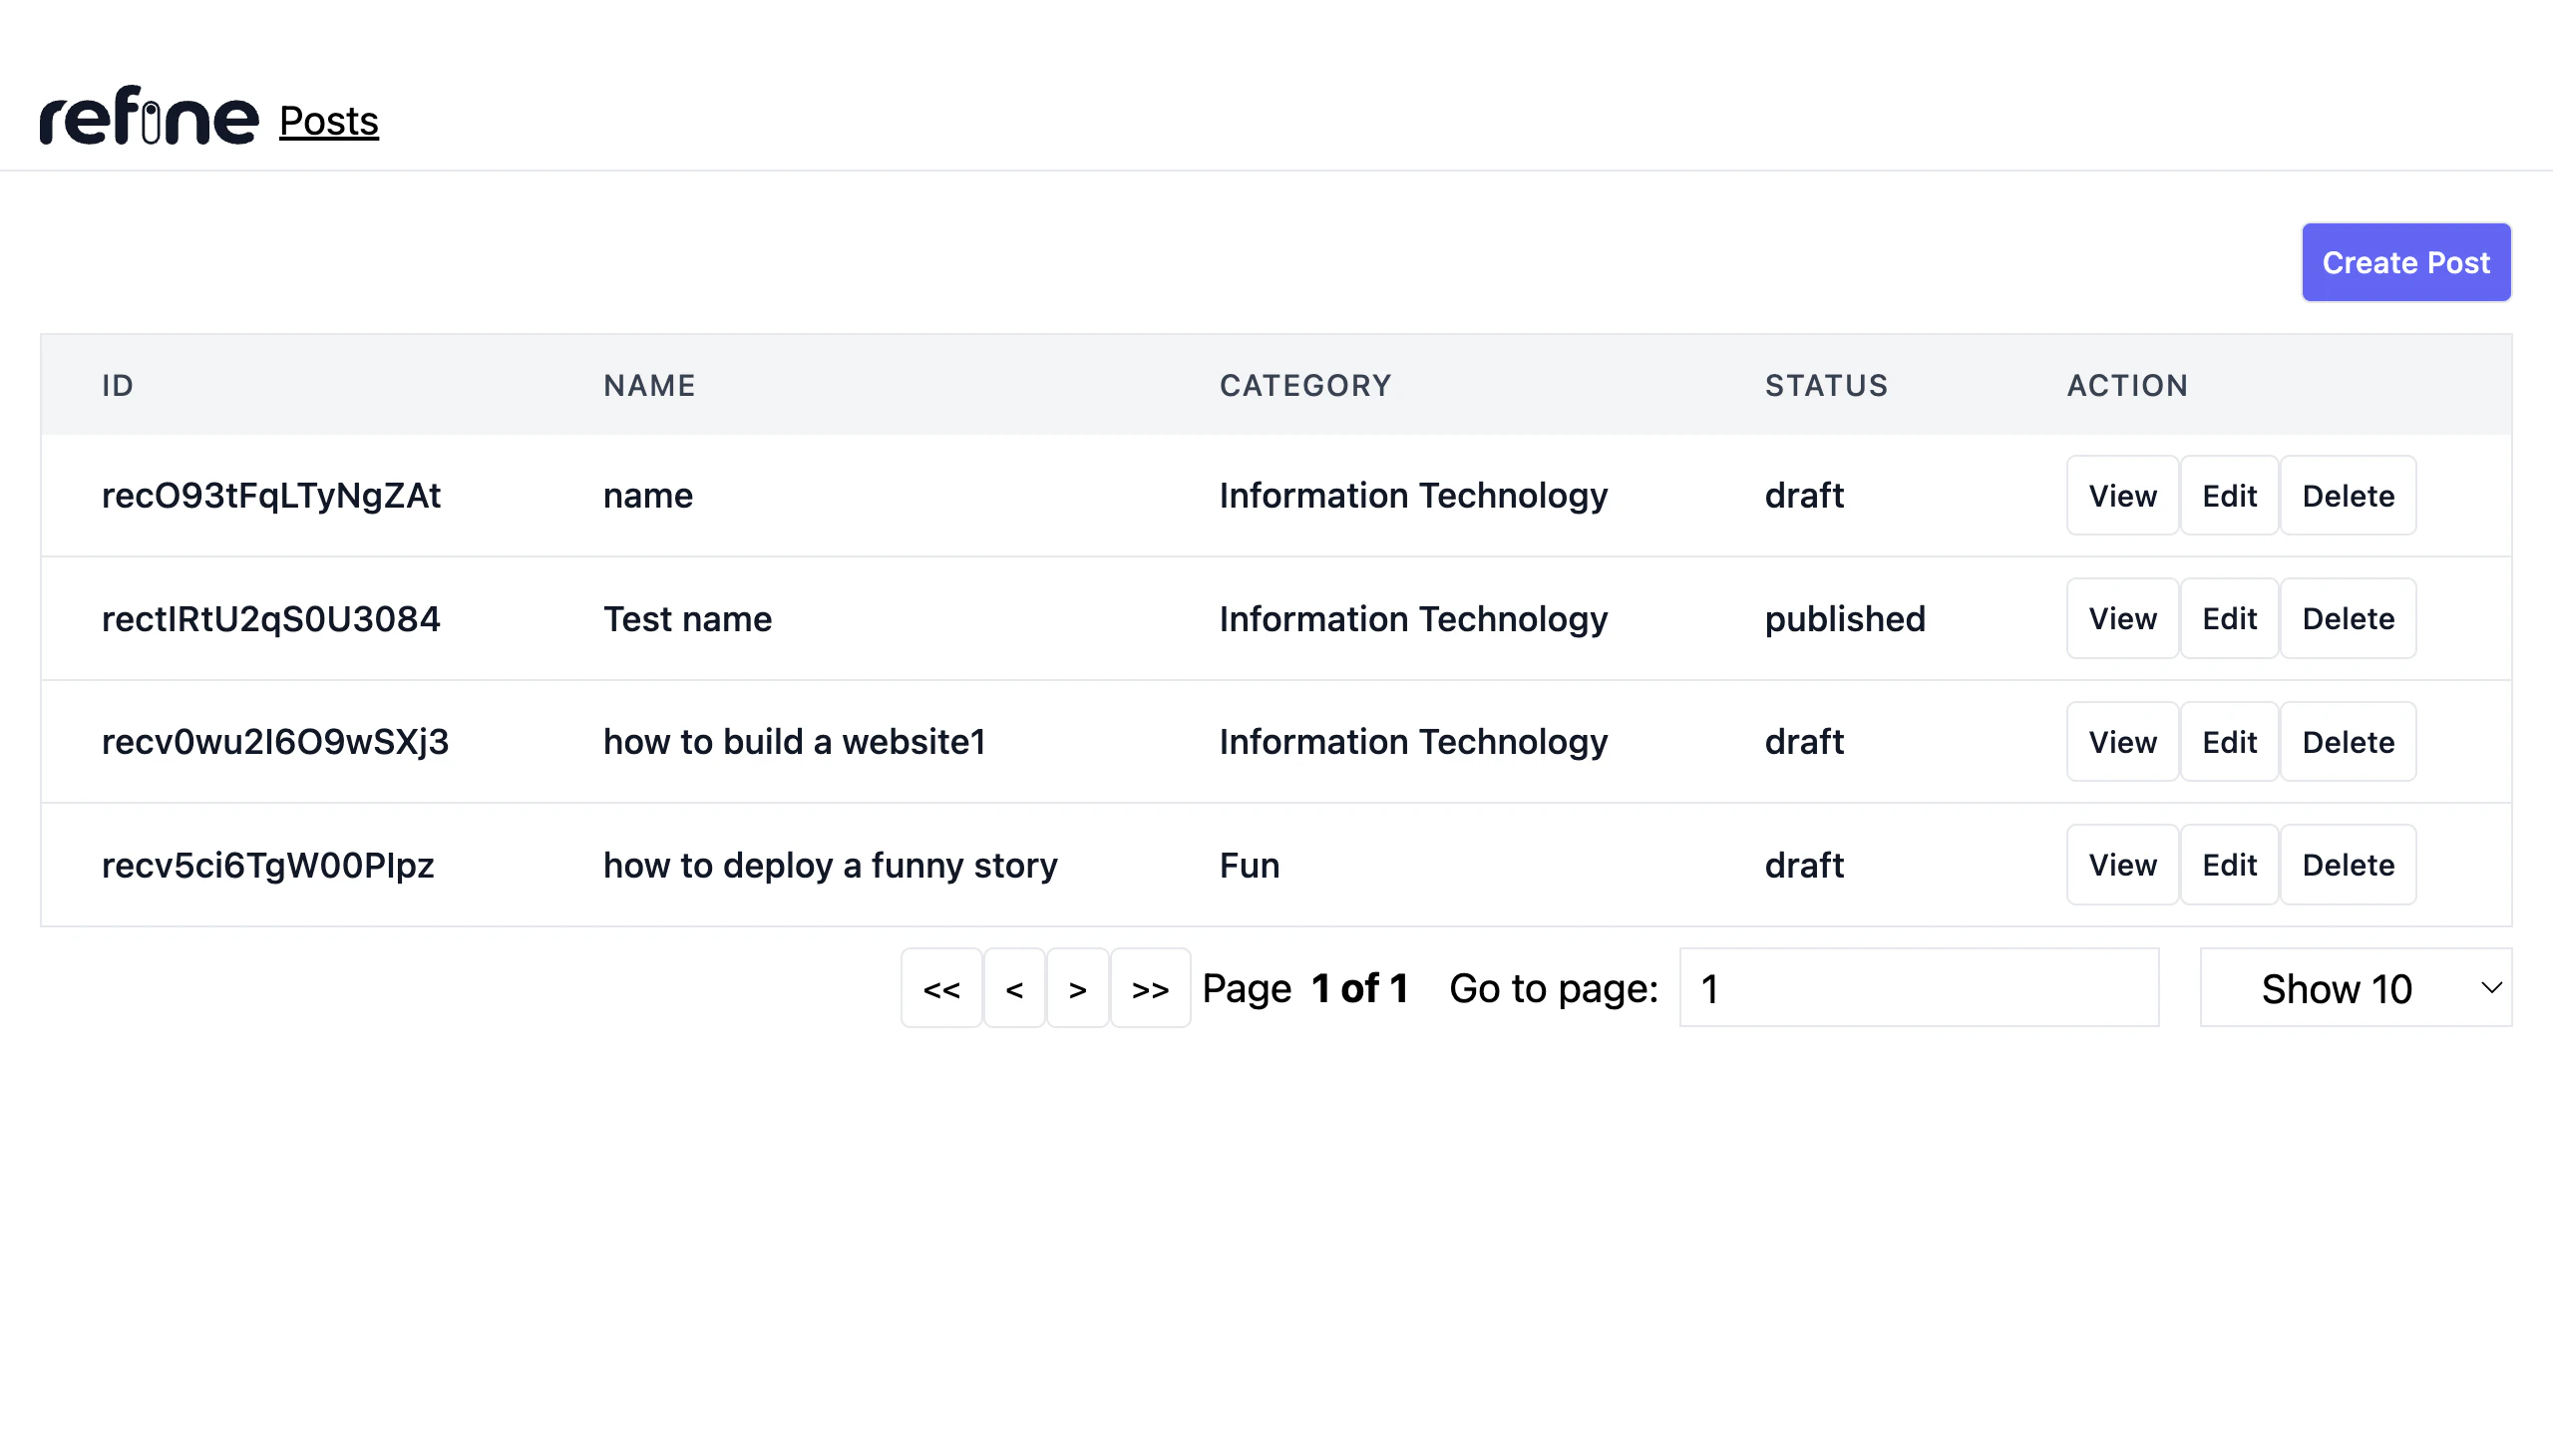Go to previous page with < button
2553x1436 pixels.
pyautogui.click(x=1014, y=988)
